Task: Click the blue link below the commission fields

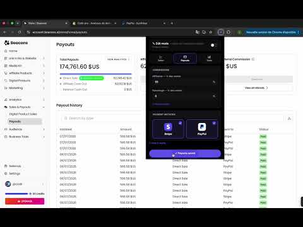Action: (x=161, y=104)
